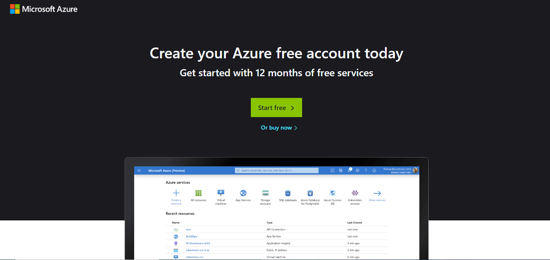Image resolution: width=550 pixels, height=260 pixels.
Task: Click the help question mark in the portal preview
Action: [366, 170]
